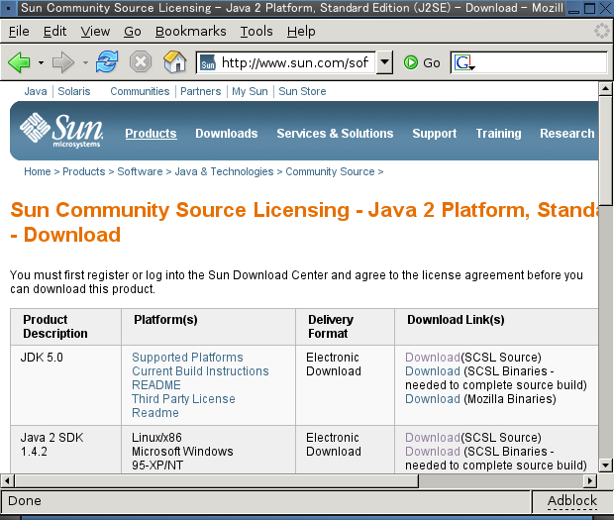Click into the Google search box
Viewport: 614px width, 520px height.
[541, 62]
